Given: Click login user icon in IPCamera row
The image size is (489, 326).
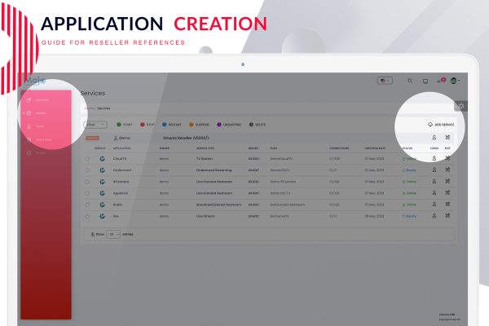Looking at the screenshot, I should [x=434, y=181].
